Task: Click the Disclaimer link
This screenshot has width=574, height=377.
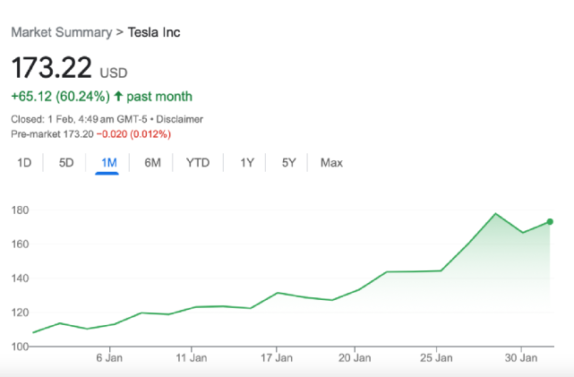Action: (x=180, y=119)
